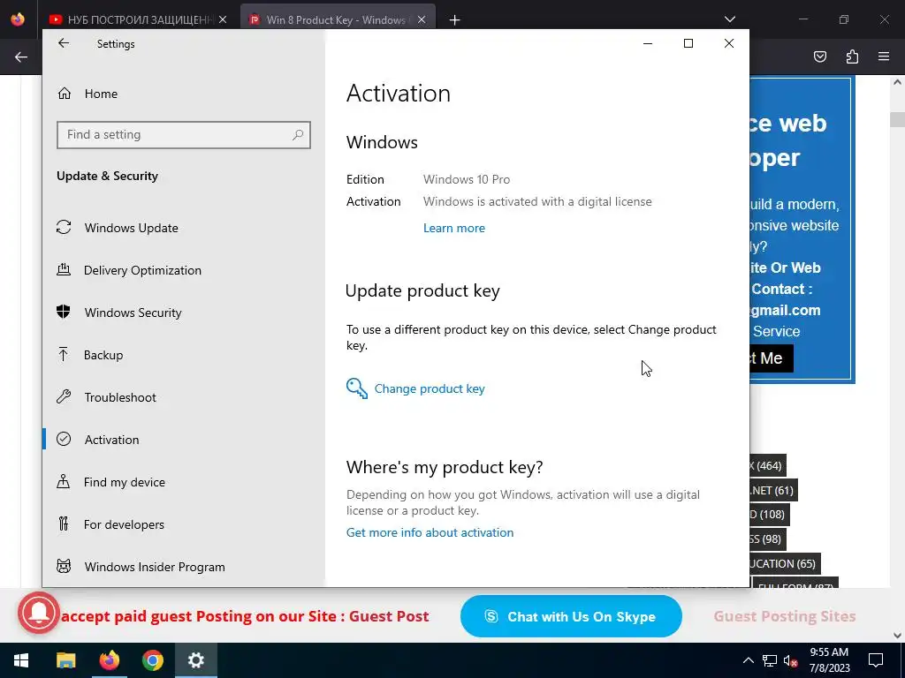
Task: Open a new Firefox tab
Action: tap(455, 20)
